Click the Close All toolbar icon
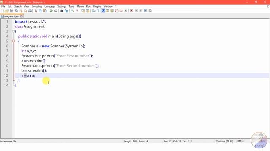This screenshot has height=151, width=270. [x=25, y=10]
